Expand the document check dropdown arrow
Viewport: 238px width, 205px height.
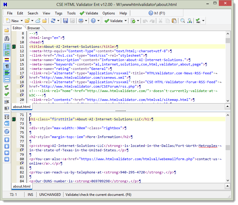138,21
